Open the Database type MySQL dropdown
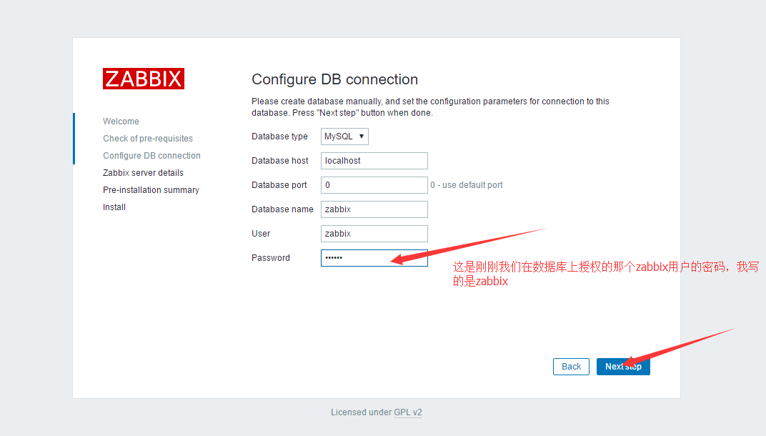Image resolution: width=766 pixels, height=436 pixels. (x=344, y=137)
